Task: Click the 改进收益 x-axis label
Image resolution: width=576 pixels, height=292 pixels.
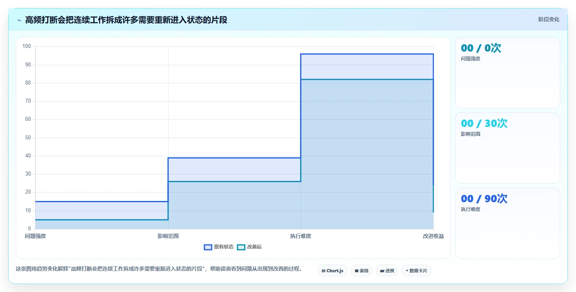Action: point(433,236)
